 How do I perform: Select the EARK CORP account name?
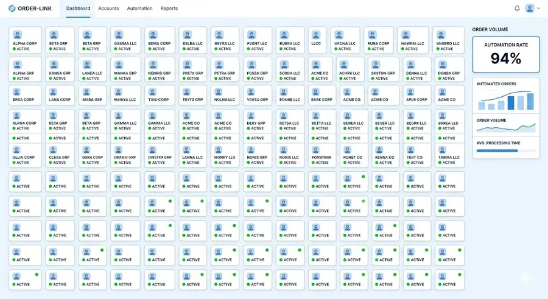click(322, 100)
